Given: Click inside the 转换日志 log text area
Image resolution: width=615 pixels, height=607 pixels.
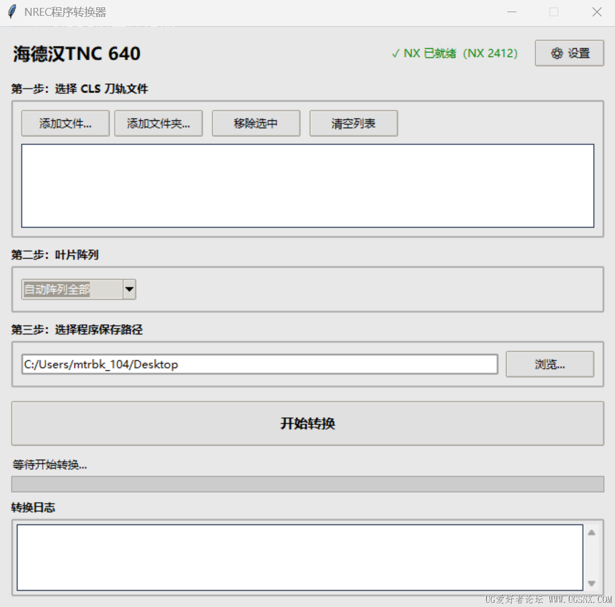Looking at the screenshot, I should (300, 557).
